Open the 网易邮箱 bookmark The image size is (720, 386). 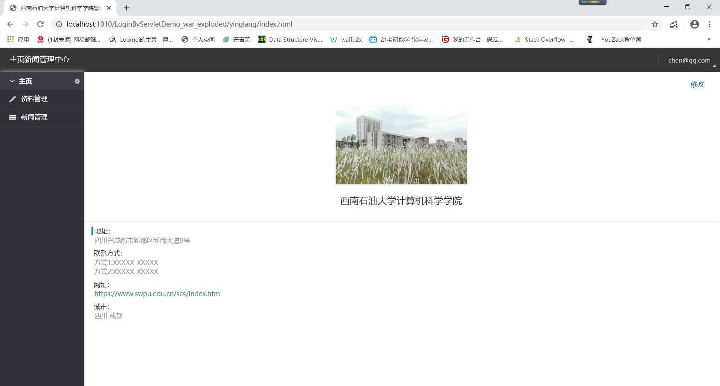[69, 39]
